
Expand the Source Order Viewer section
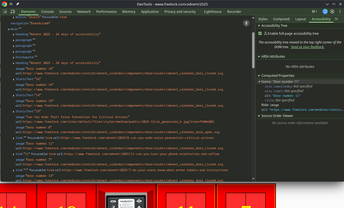(x=259, y=116)
